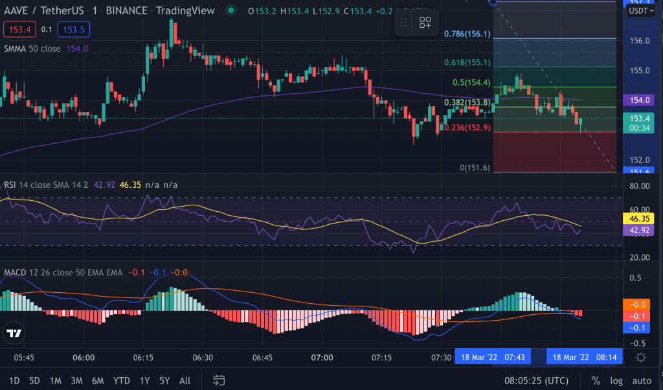Click the 06:00 time axis label
663x390 pixels.
84,358
